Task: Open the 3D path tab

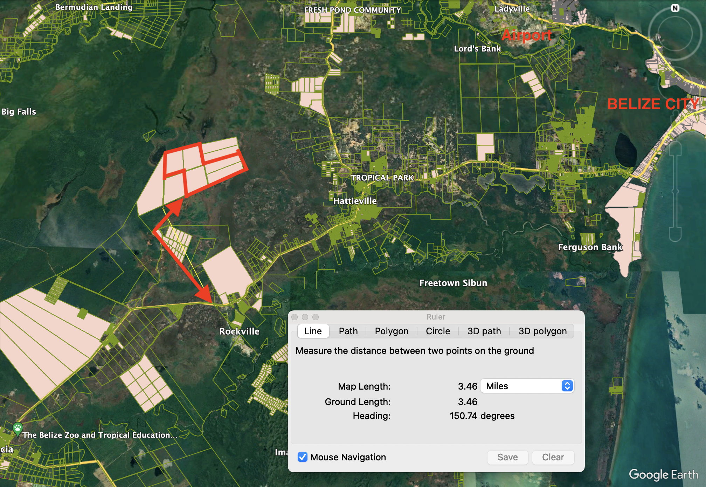Action: [x=484, y=331]
